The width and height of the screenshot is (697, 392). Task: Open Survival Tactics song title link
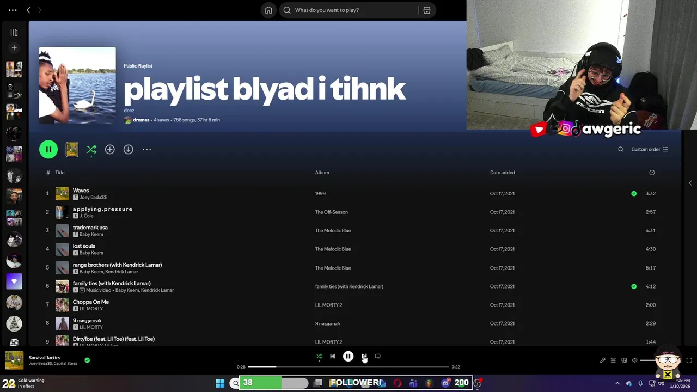click(45, 358)
